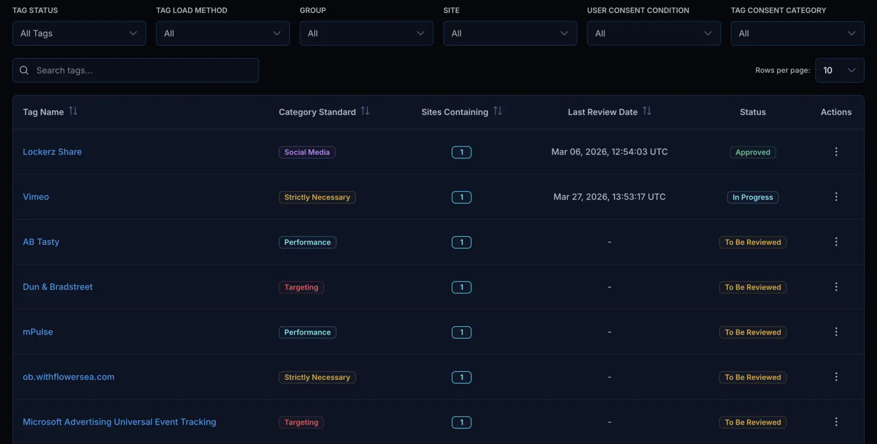
Task: Click the Last Review Date header text
Action: (602, 112)
